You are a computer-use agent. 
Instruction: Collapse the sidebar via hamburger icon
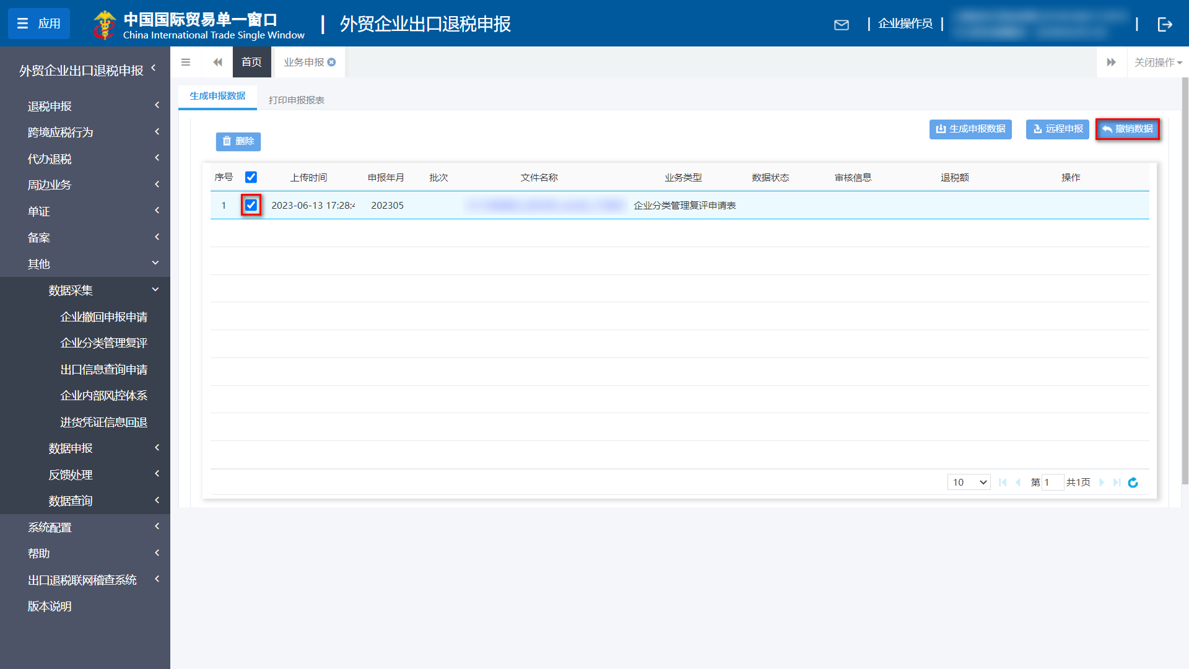[x=185, y=62]
